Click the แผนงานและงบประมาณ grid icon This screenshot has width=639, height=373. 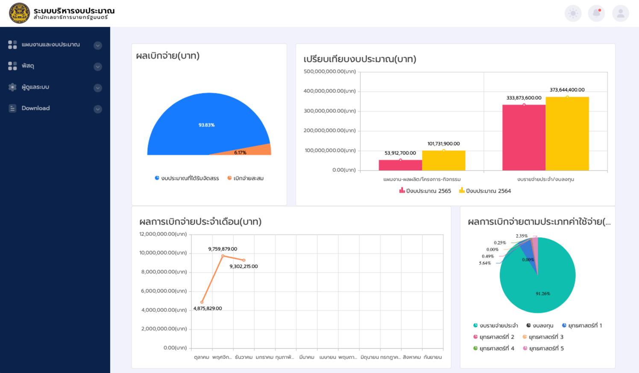pos(12,45)
